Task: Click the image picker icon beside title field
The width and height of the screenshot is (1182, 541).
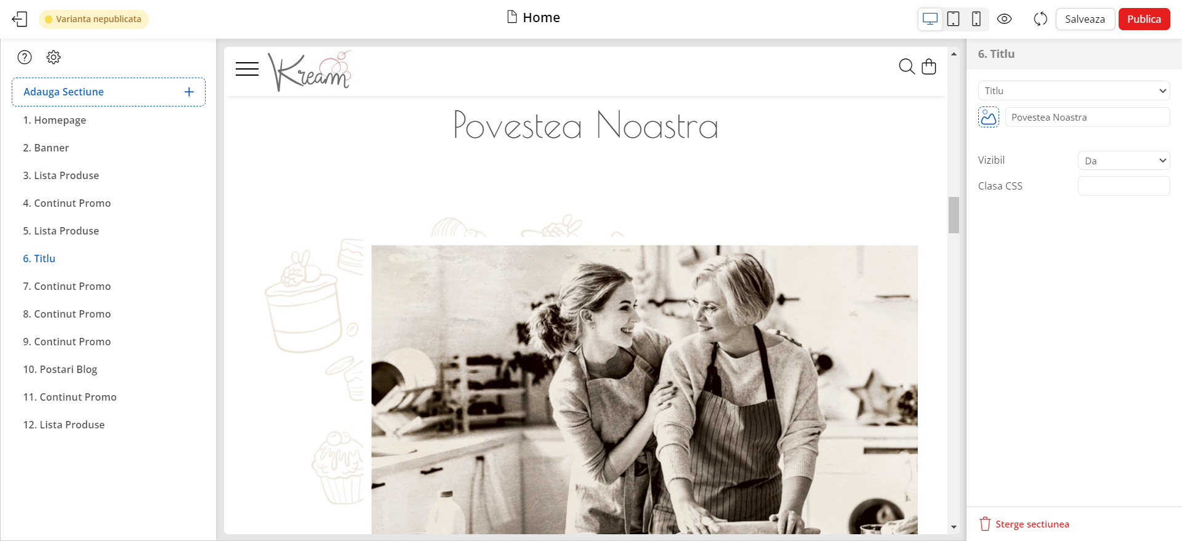Action: [x=989, y=117]
